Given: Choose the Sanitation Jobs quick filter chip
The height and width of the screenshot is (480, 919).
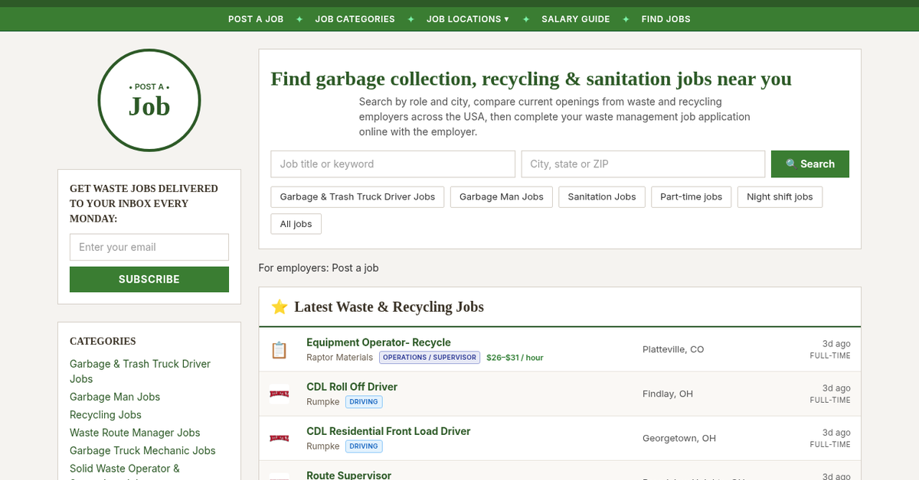Looking at the screenshot, I should click(602, 197).
